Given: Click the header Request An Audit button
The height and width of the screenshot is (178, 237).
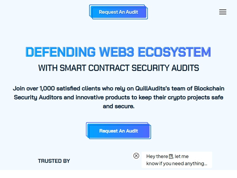Looking at the screenshot, I should click(x=118, y=12).
